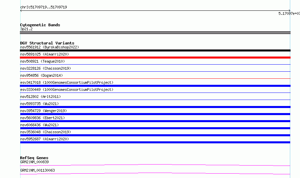The width and height of the screenshot is (300, 178).
Task: Click the magenta GRM2|NM_001130063 gene line
Action: point(155,173)
